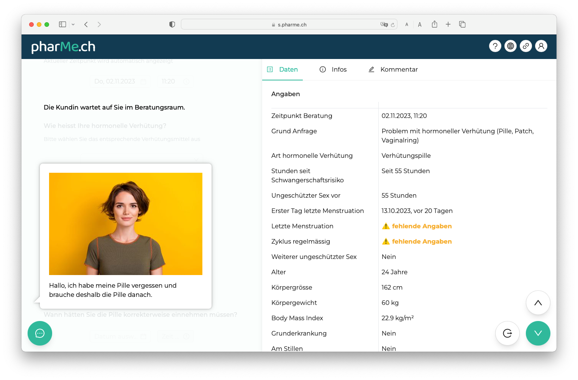Open the green chat bubble button
The height and width of the screenshot is (380, 578).
[40, 333]
